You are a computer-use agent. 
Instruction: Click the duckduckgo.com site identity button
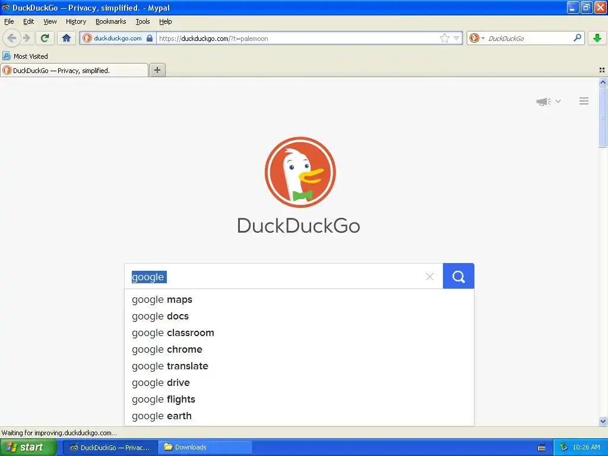click(118, 39)
